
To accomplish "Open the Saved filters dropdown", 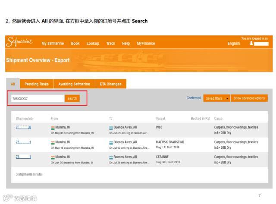I will 216,98.
